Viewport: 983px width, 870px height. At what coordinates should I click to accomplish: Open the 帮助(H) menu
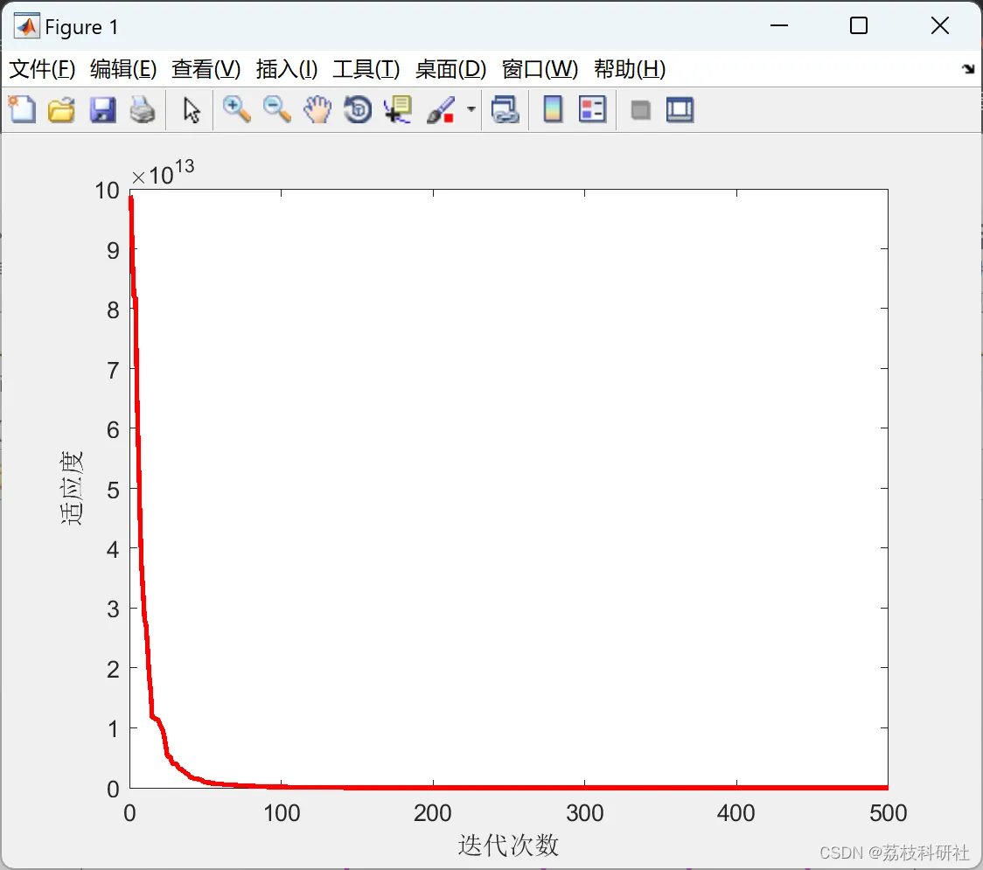(630, 69)
